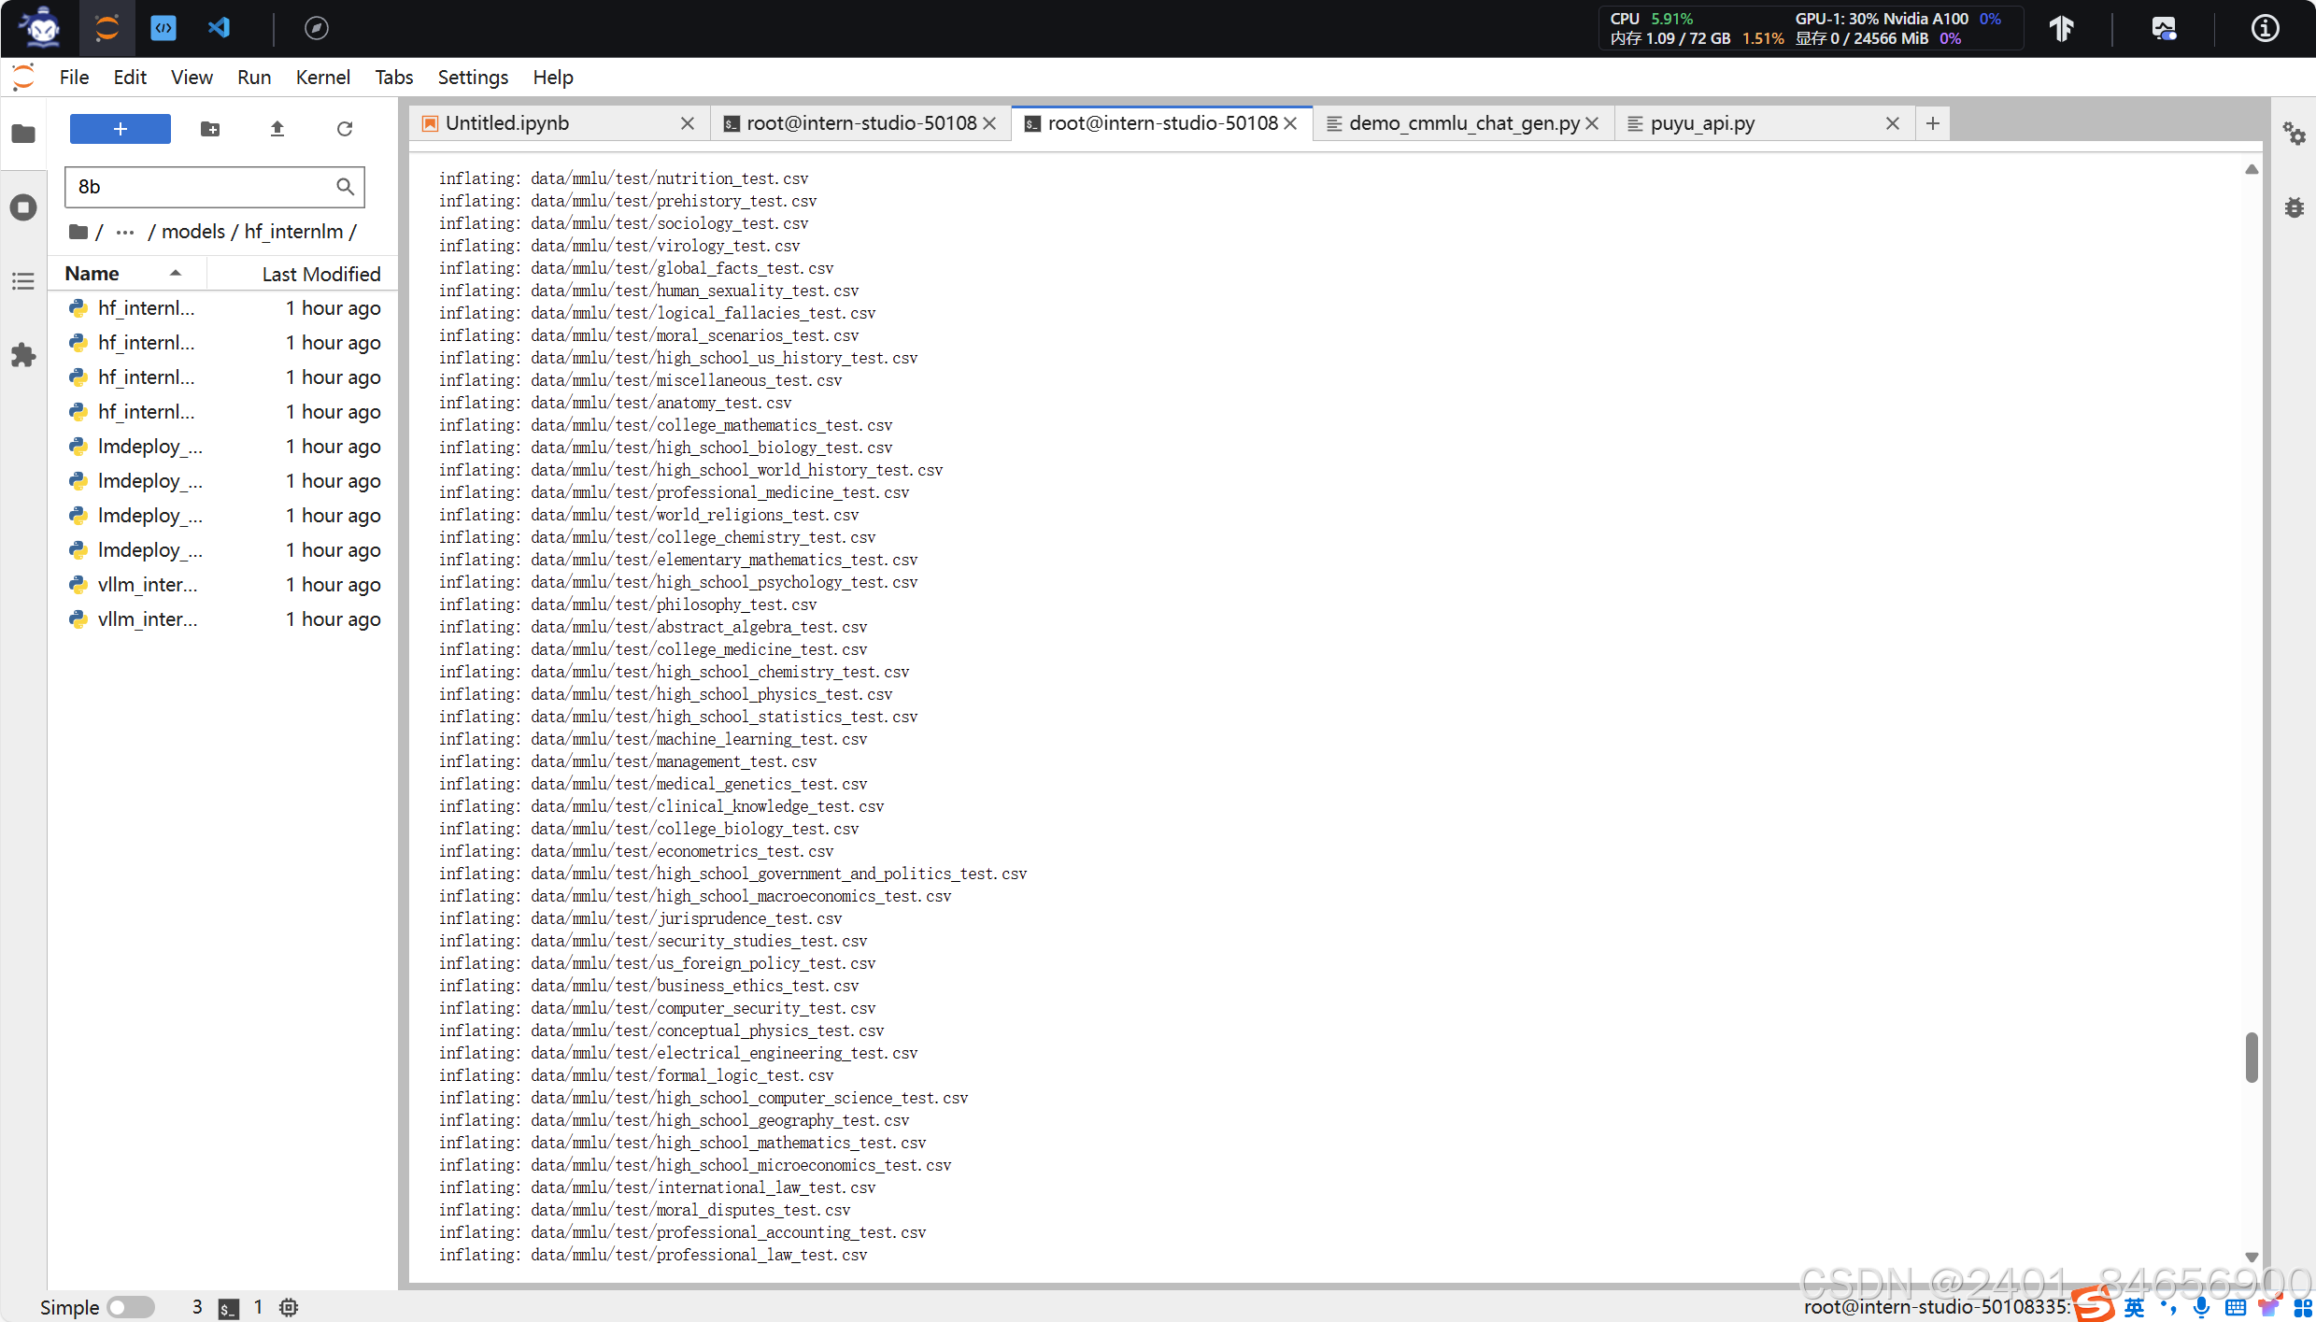Screen dimensions: 2316x1322
Task: Open the running terminals and kernels sidebar
Action: click(23, 207)
